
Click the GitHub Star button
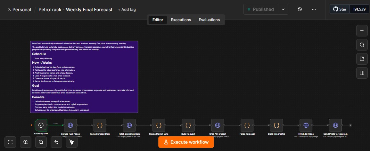[x=340, y=9]
